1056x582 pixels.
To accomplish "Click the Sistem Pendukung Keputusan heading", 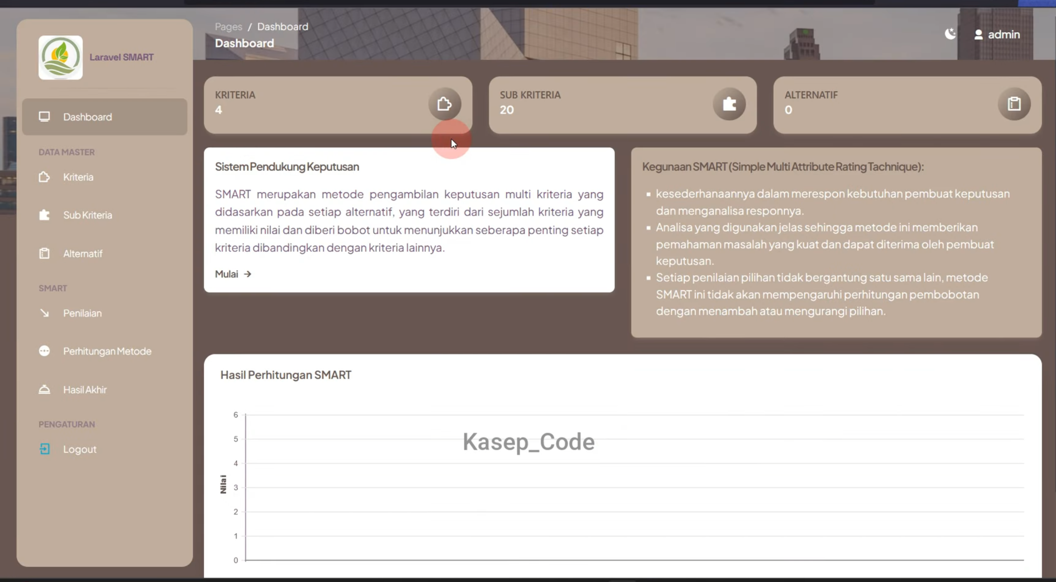I will click(287, 167).
